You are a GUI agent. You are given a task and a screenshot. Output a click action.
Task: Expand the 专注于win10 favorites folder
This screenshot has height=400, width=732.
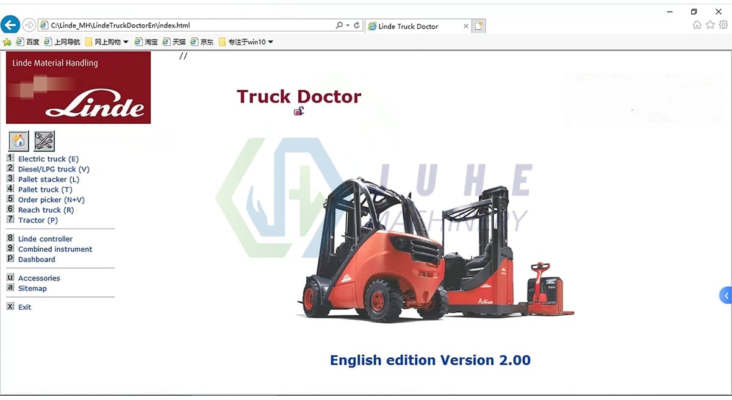[246, 41]
